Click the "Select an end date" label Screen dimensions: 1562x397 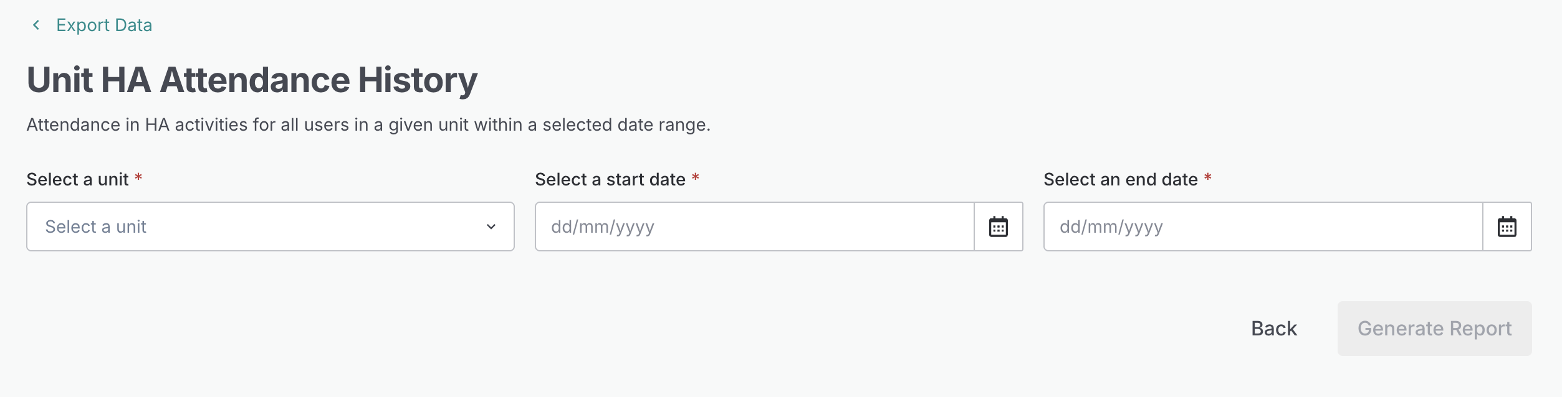(1121, 179)
